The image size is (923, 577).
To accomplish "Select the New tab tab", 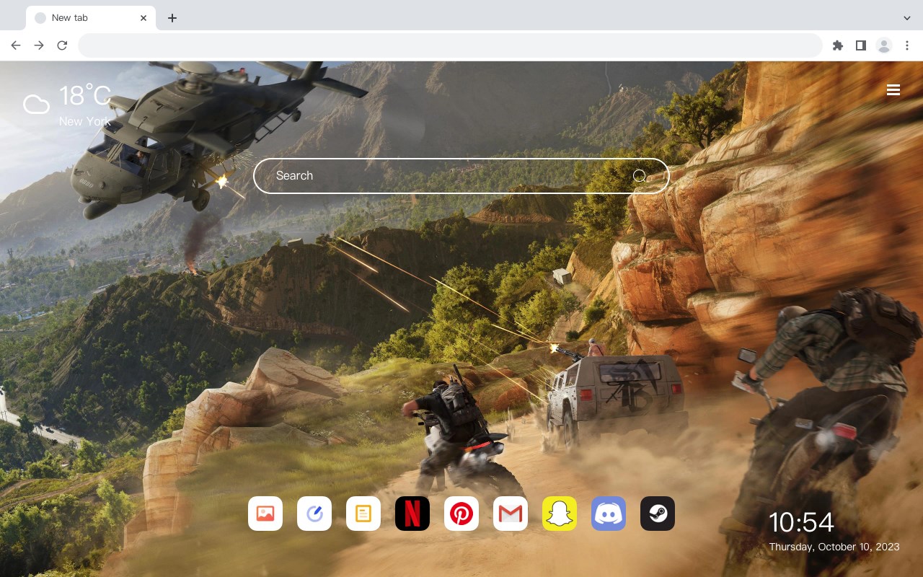I will [x=91, y=18].
